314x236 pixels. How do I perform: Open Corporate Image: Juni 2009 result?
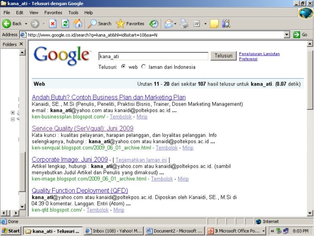click(x=70, y=159)
